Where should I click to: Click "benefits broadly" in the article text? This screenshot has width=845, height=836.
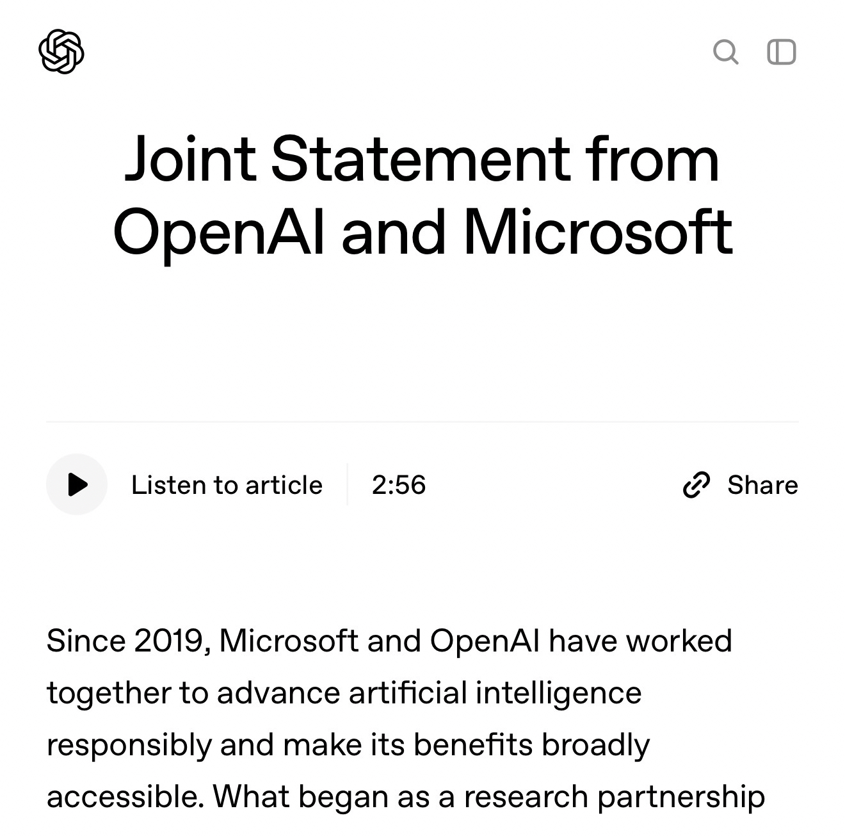tap(531, 745)
